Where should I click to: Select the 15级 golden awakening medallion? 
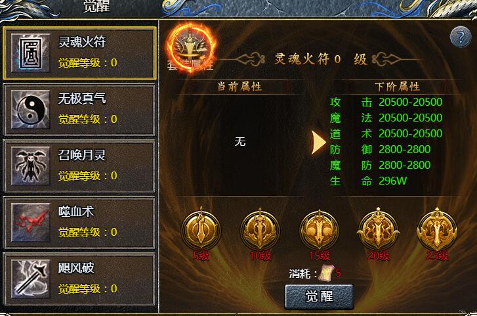319,229
